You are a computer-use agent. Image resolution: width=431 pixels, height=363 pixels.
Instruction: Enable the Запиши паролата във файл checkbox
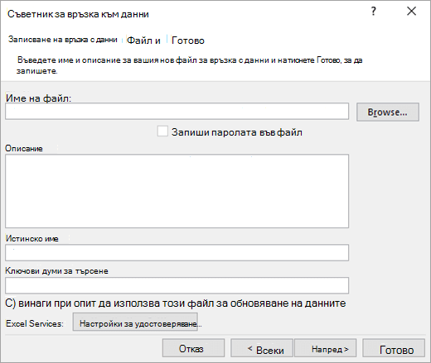[162, 131]
